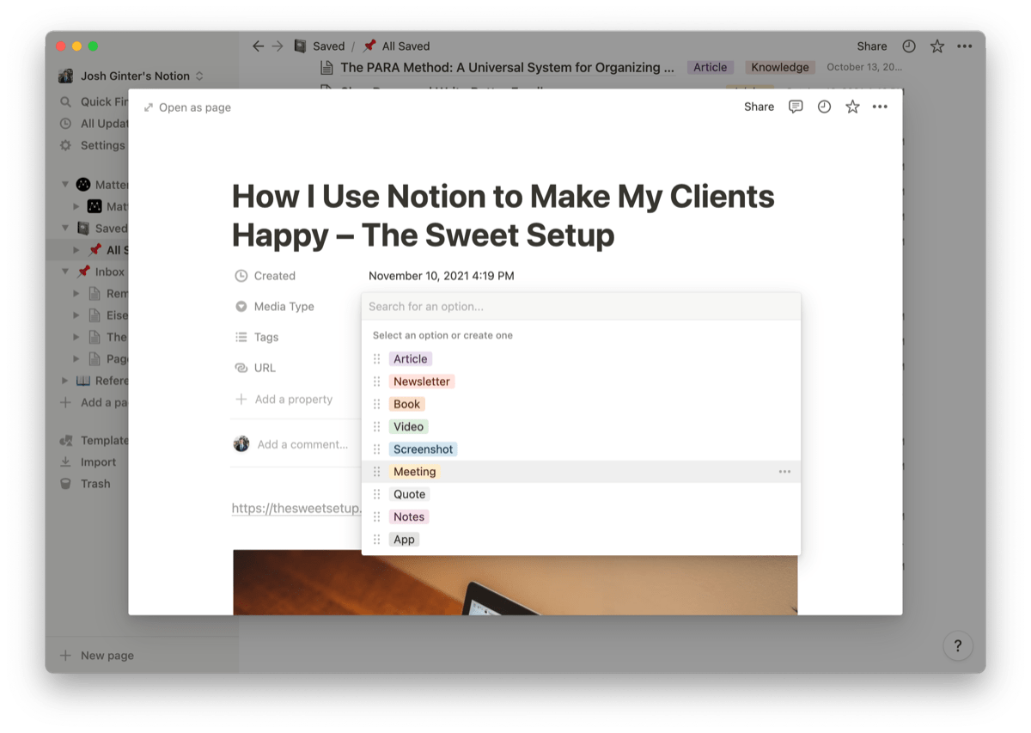Click the URL property link icon
Screen dimensions: 1031x733
pos(241,368)
